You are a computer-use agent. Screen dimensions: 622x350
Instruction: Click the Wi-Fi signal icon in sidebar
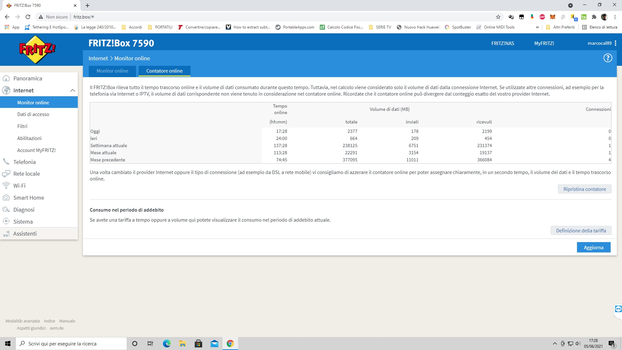(x=6, y=185)
